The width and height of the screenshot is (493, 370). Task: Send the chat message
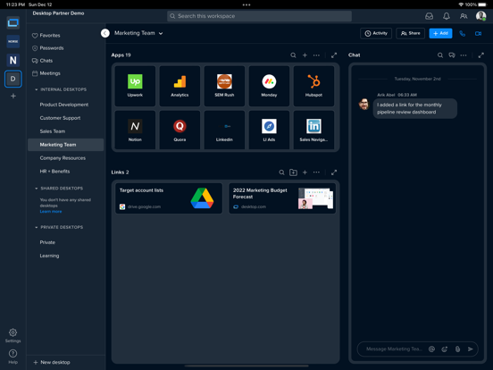click(x=470, y=349)
